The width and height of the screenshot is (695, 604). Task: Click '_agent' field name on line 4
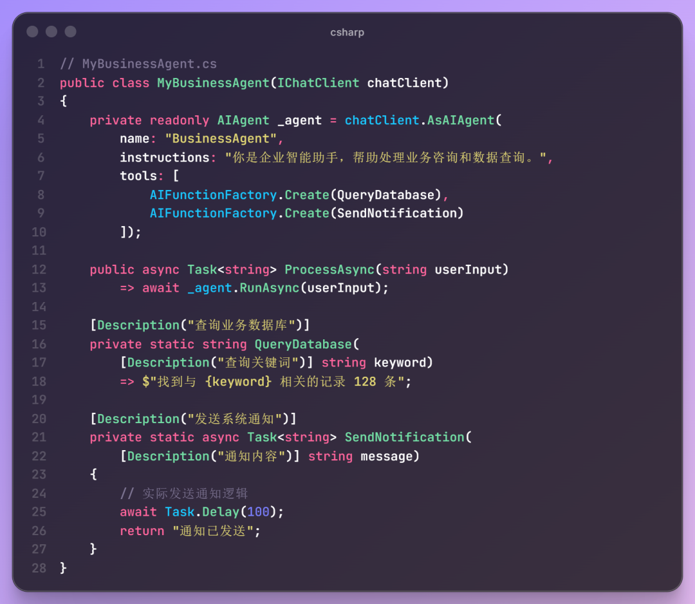pos(299,120)
